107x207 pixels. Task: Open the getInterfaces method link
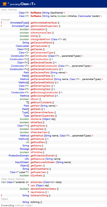click(38, 126)
